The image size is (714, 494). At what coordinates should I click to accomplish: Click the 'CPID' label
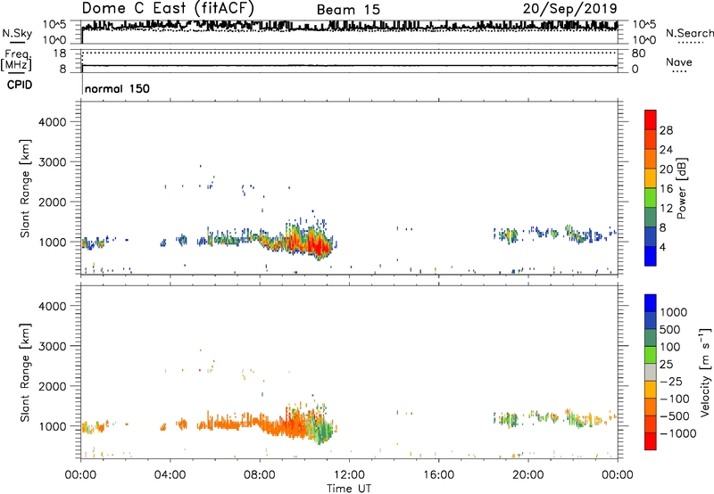pos(20,85)
